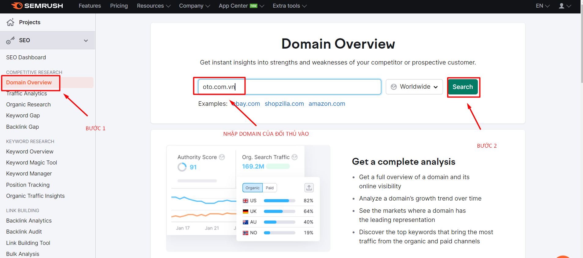583x258 pixels.
Task: Go to the Pricing page
Action: [119, 6]
